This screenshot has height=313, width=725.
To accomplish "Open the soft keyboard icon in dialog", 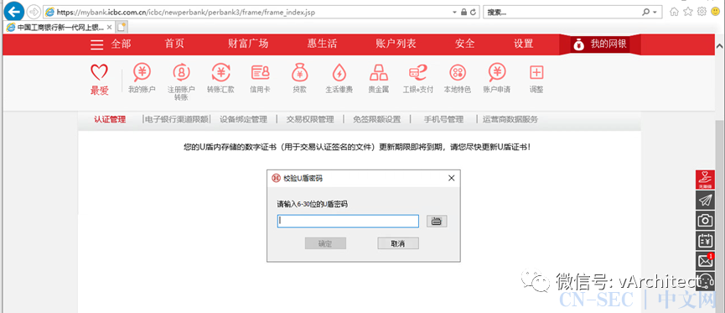I will tap(437, 222).
